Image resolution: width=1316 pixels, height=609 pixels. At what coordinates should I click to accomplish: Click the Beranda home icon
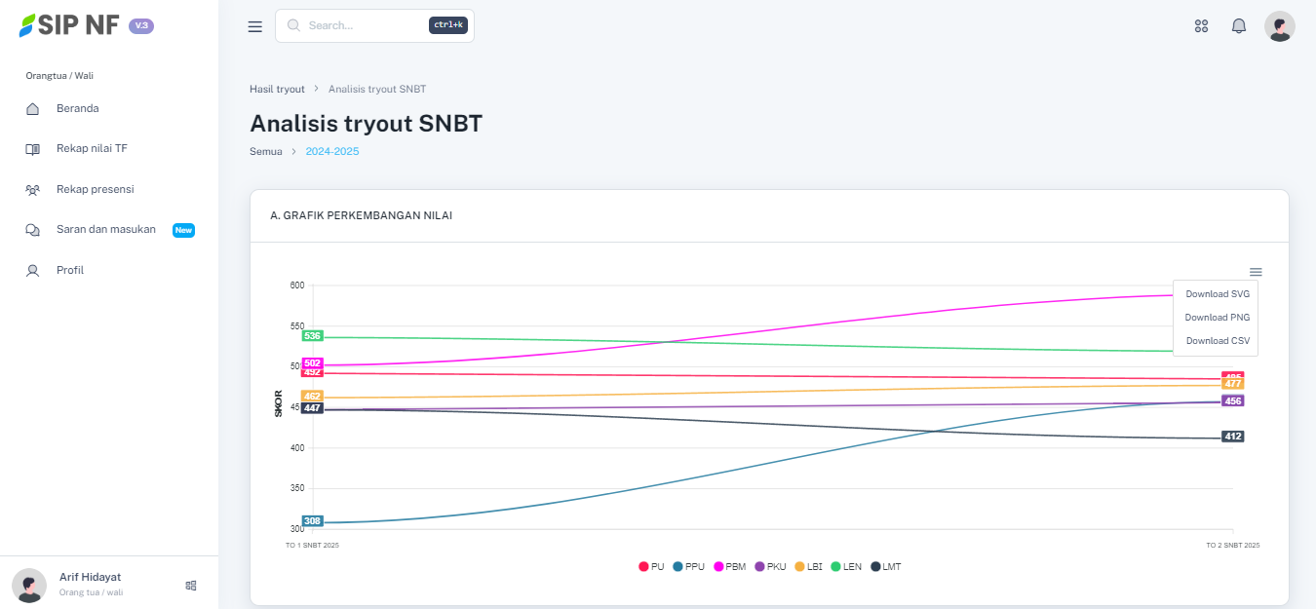click(x=33, y=109)
